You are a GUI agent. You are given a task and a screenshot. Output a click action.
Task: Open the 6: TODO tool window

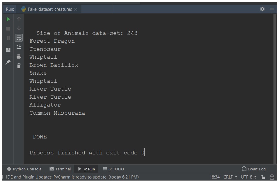click(x=113, y=169)
